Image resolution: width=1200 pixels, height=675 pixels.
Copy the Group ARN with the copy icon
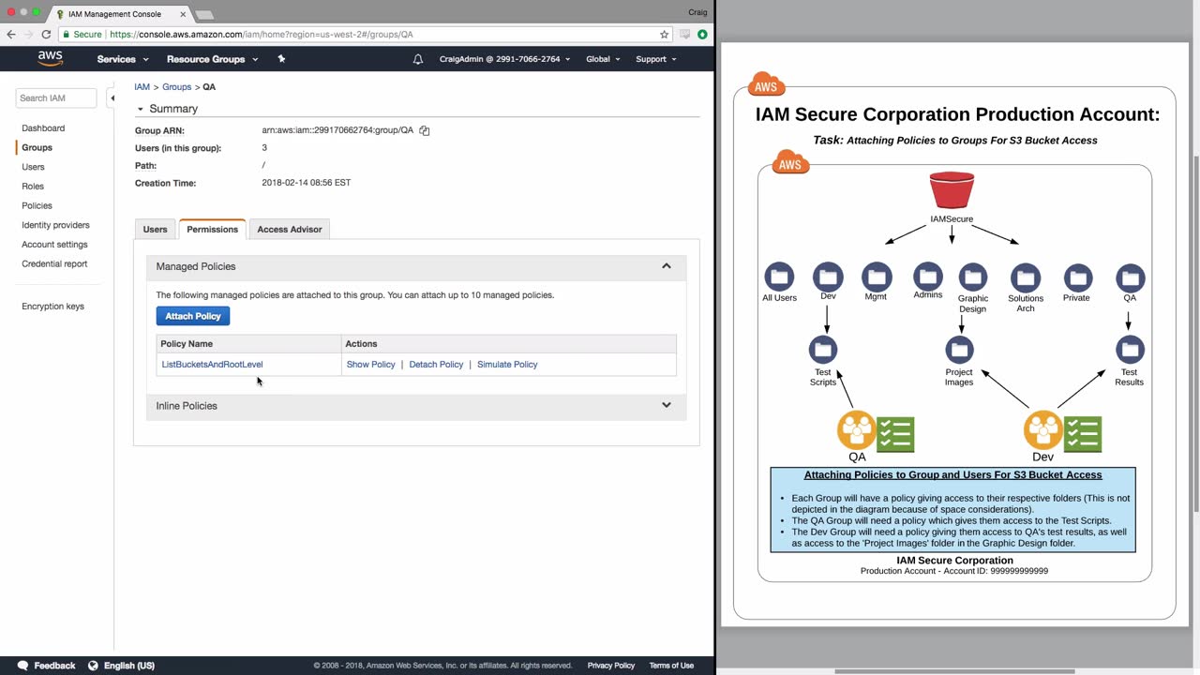(425, 130)
